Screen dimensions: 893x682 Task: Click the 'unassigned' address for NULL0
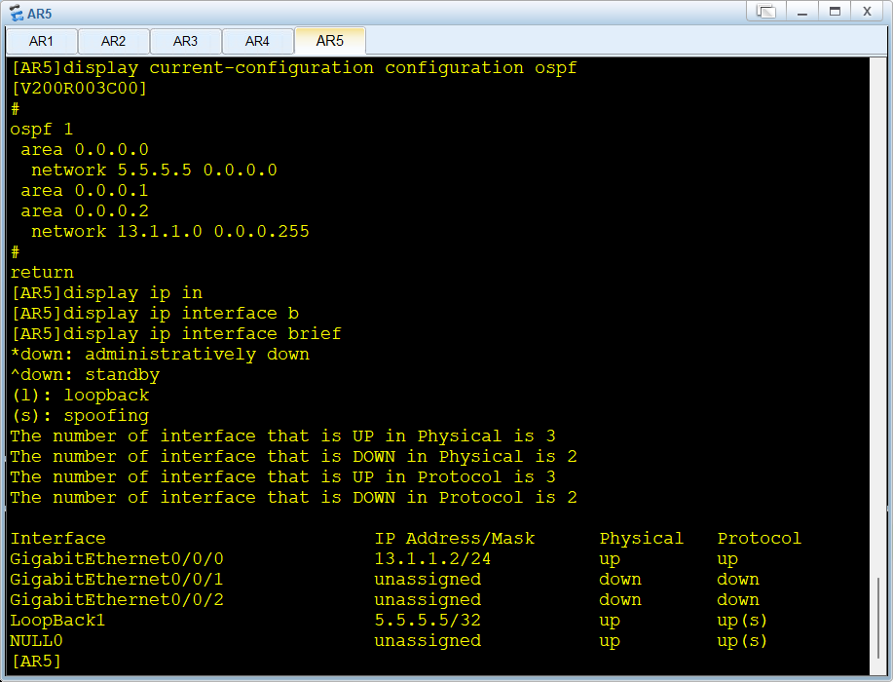point(428,641)
